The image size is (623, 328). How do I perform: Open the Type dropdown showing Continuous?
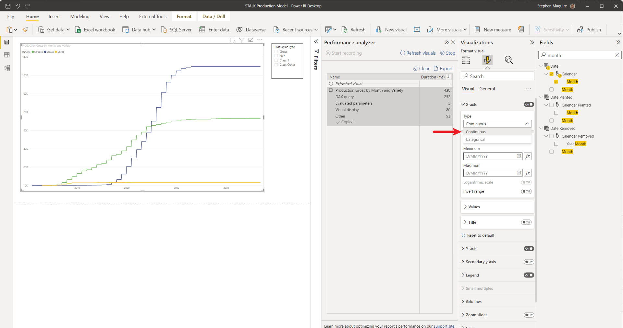pos(497,124)
